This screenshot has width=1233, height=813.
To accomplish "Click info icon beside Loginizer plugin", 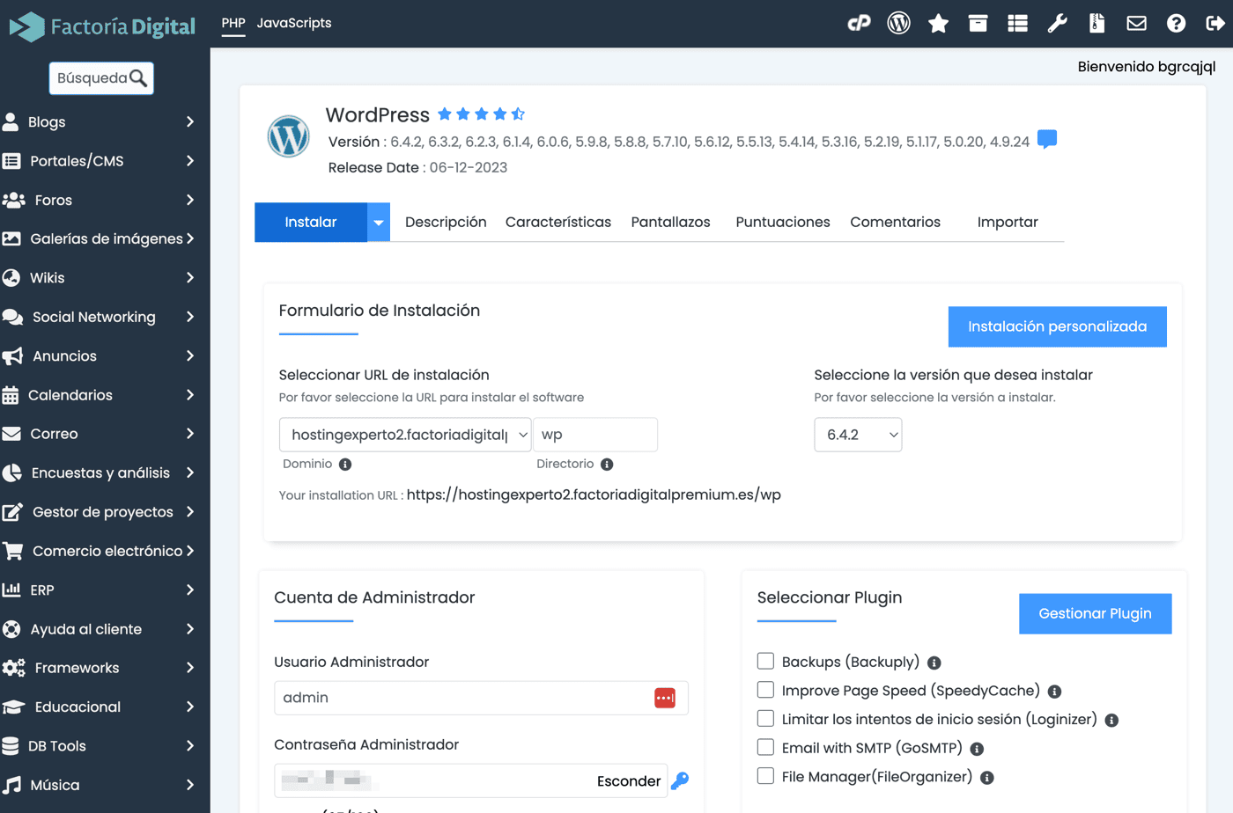I will coord(1111,721).
